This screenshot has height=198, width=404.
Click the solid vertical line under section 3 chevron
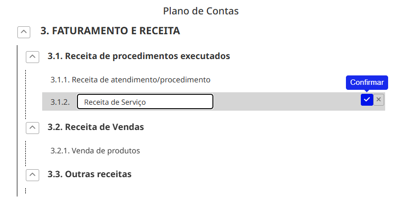[17, 121]
